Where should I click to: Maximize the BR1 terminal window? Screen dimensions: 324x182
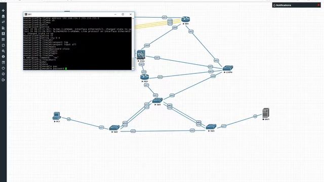tap(123, 14)
